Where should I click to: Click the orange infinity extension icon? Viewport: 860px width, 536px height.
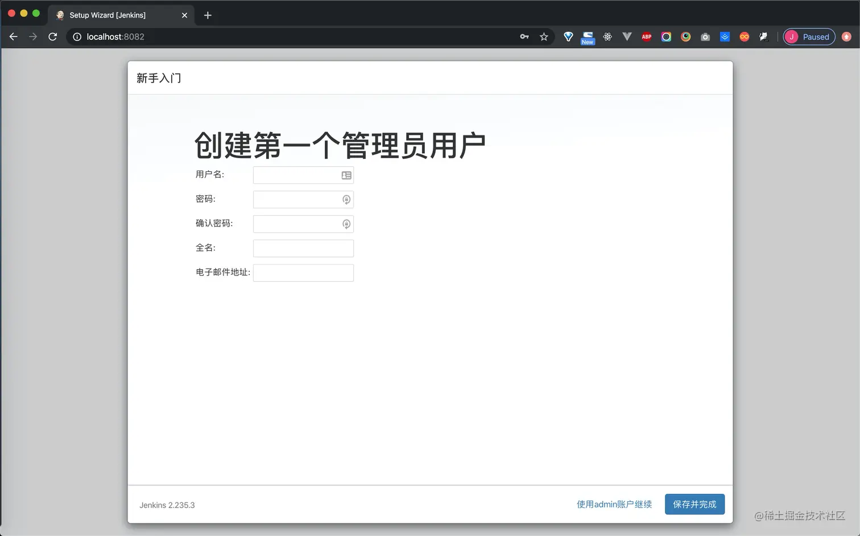(744, 36)
